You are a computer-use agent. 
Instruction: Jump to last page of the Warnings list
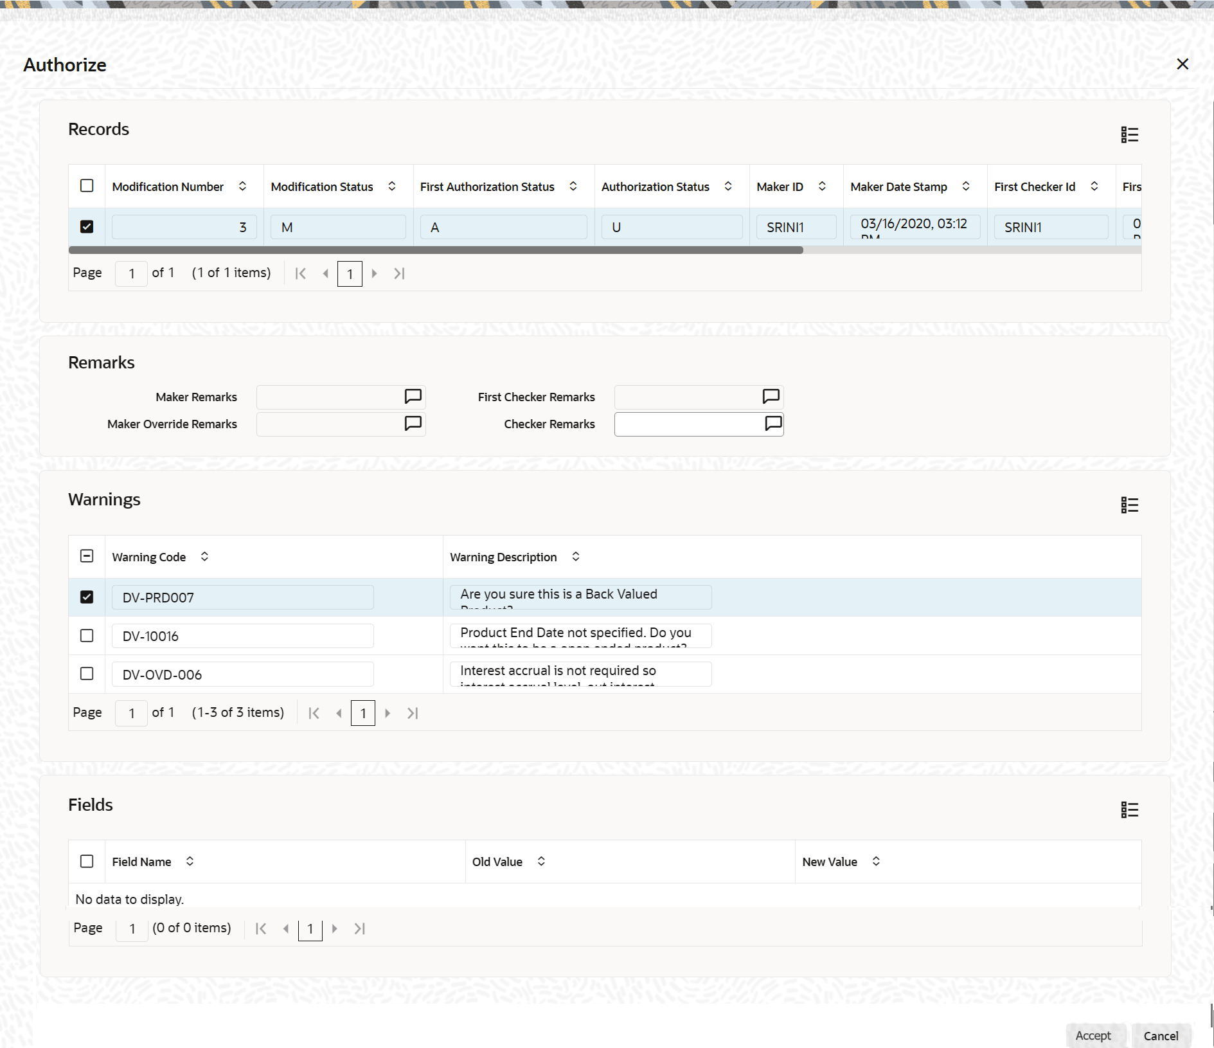click(412, 713)
